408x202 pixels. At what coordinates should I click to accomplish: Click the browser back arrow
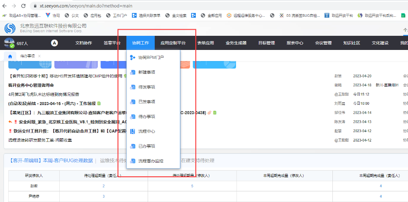(4, 6)
